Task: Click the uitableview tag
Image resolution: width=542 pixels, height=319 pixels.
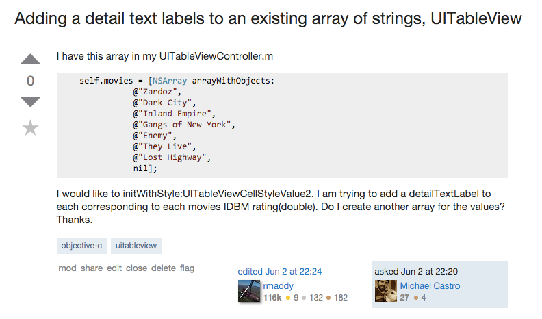Action: point(136,246)
